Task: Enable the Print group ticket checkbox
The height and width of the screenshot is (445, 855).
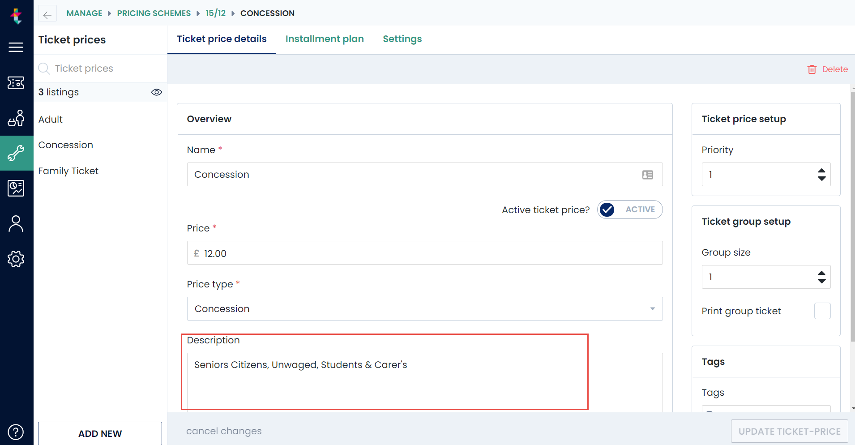Action: (x=822, y=311)
